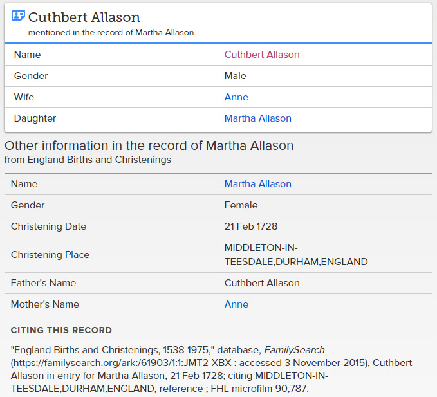
Task: Click the Middleton-in-Teesdale christening place value
Action: click(x=296, y=255)
